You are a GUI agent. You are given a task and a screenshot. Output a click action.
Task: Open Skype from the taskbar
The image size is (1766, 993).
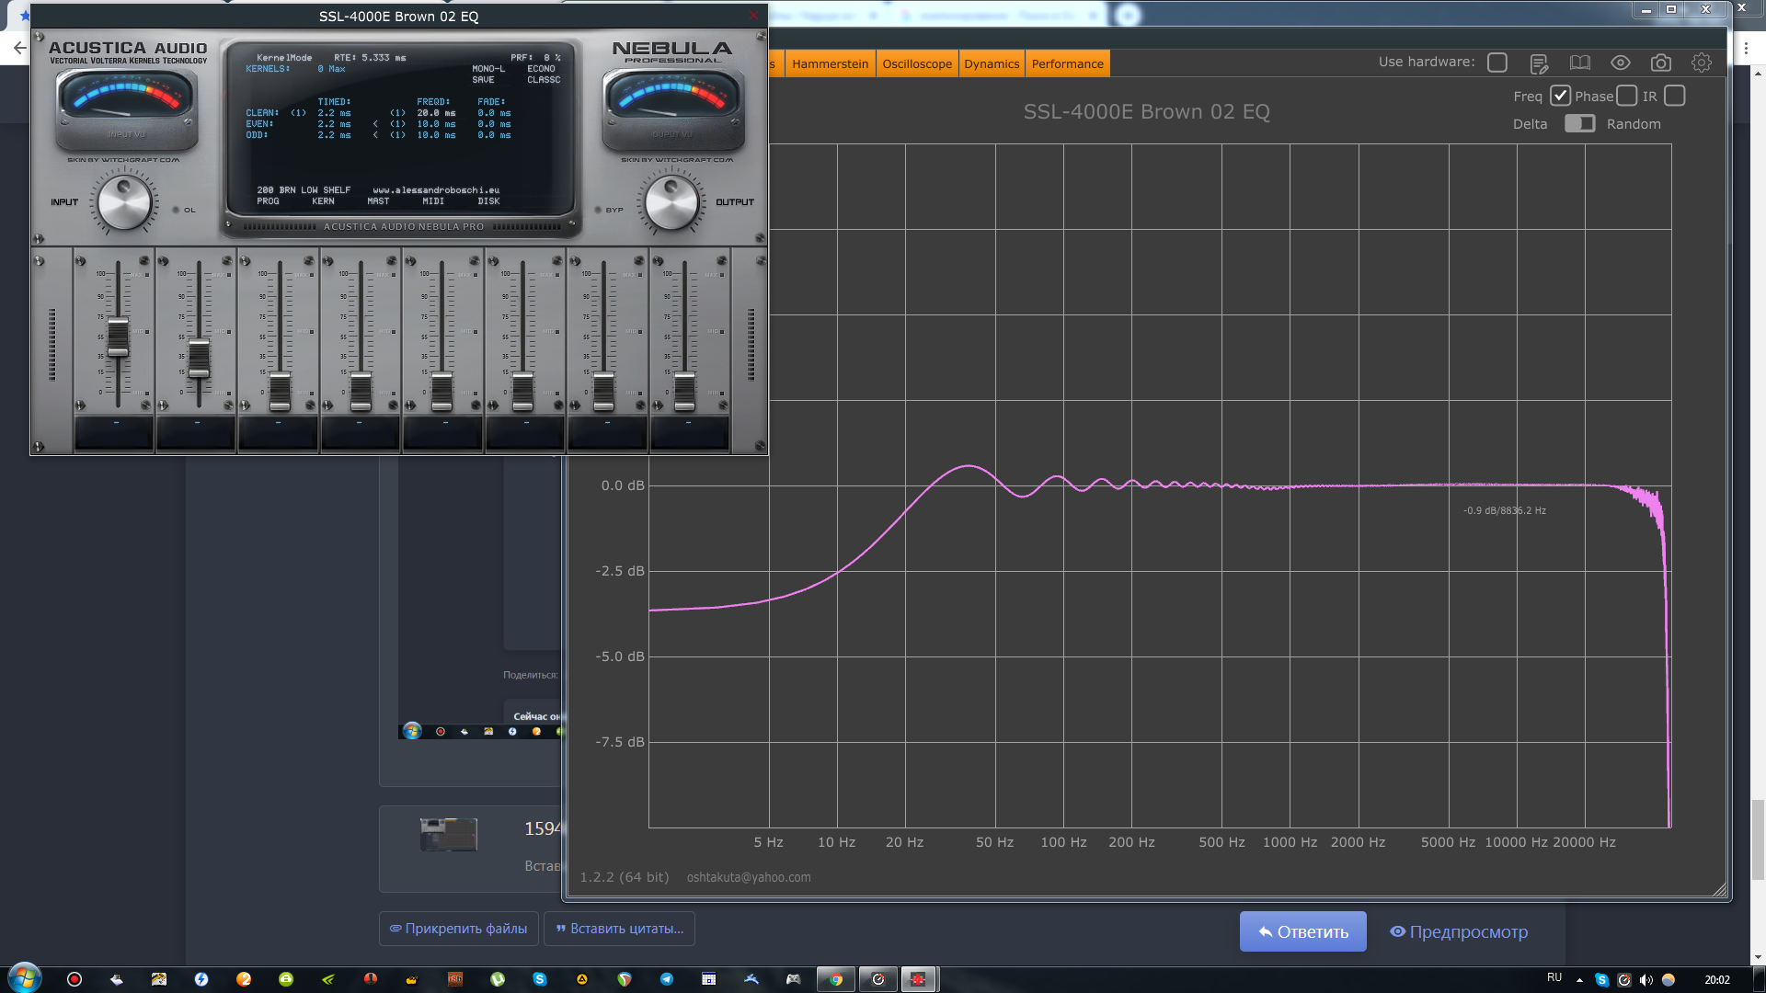coord(540,979)
